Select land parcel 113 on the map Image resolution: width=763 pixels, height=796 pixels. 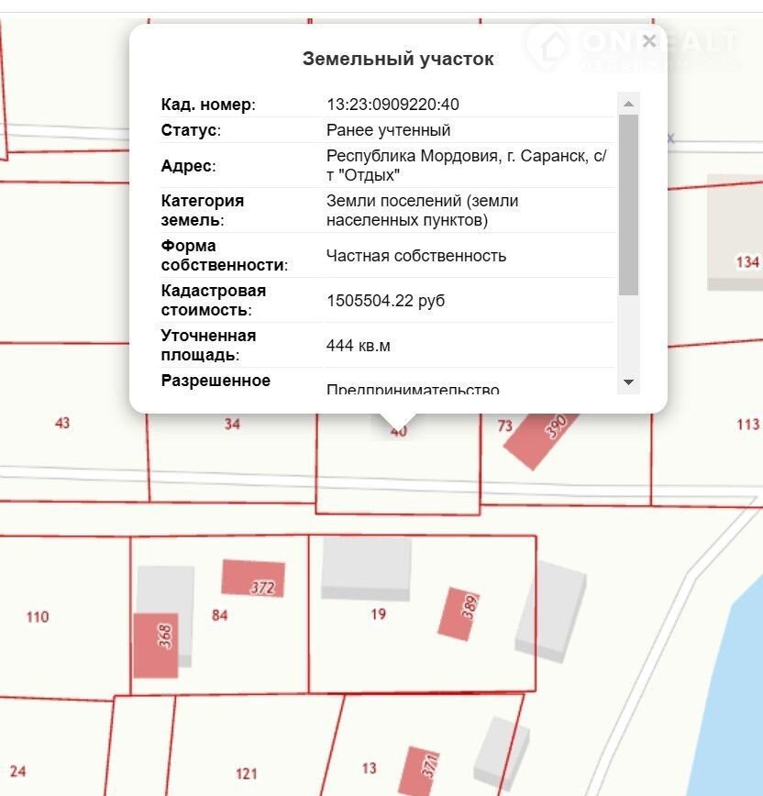pos(747,424)
